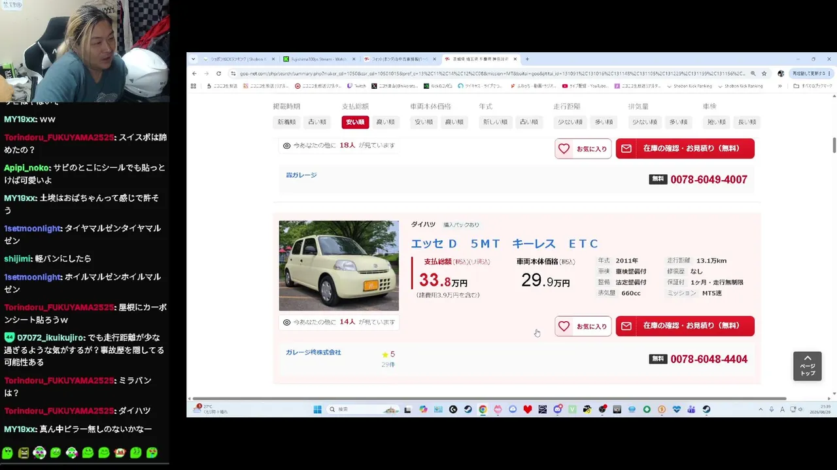Screen dimensions: 837x470
Task: Open the tab search dropdown arrow
Action: pos(194,59)
